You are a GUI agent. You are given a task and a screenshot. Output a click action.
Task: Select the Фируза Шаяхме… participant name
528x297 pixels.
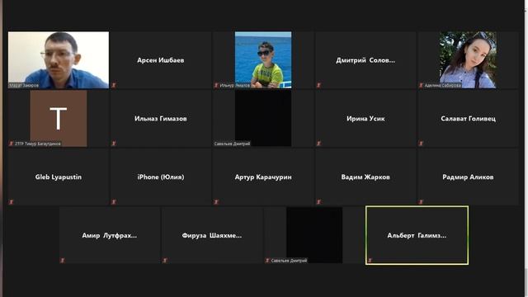click(212, 235)
